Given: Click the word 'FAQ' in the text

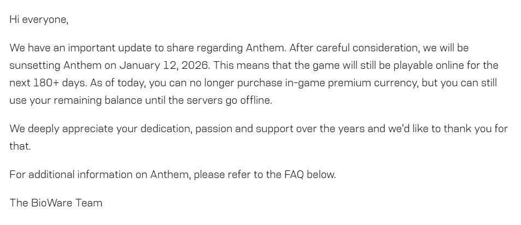Looking at the screenshot, I should 294,175.
